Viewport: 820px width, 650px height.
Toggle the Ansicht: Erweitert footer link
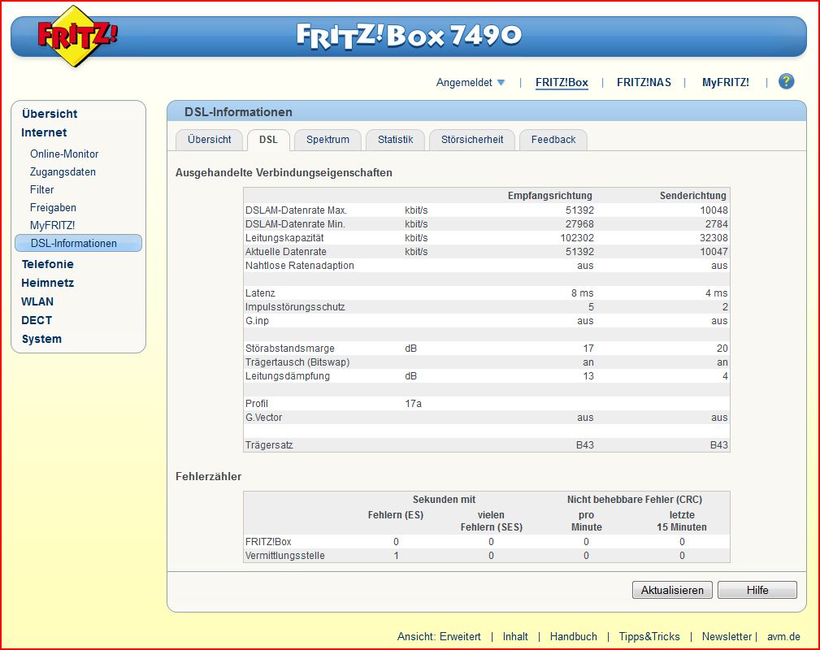click(x=439, y=636)
